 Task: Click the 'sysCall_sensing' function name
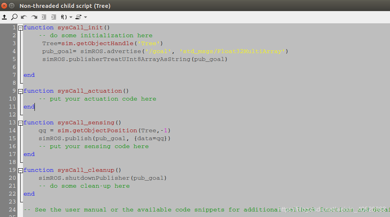[x=86, y=122]
